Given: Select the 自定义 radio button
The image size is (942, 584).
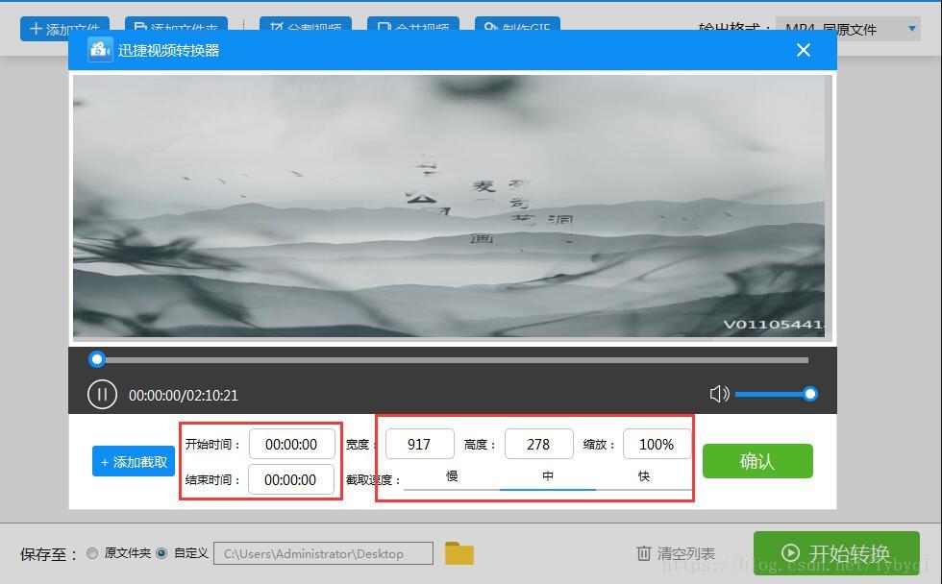Looking at the screenshot, I should pos(161,553).
